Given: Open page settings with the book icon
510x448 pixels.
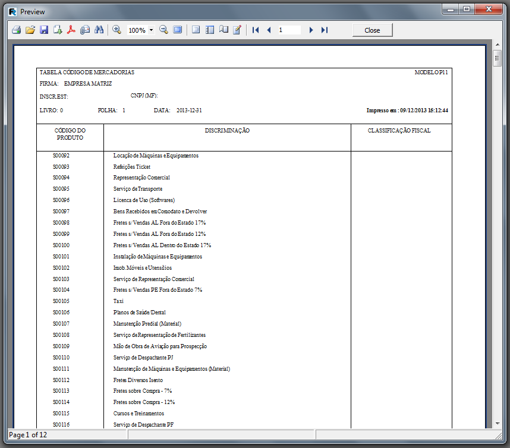Looking at the screenshot, I should (223, 30).
